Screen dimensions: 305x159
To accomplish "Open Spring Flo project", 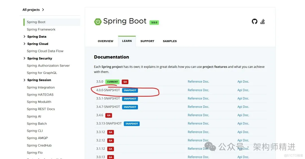I will tap(35, 153).
